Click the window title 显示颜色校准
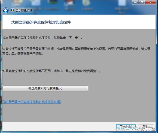 24,10
